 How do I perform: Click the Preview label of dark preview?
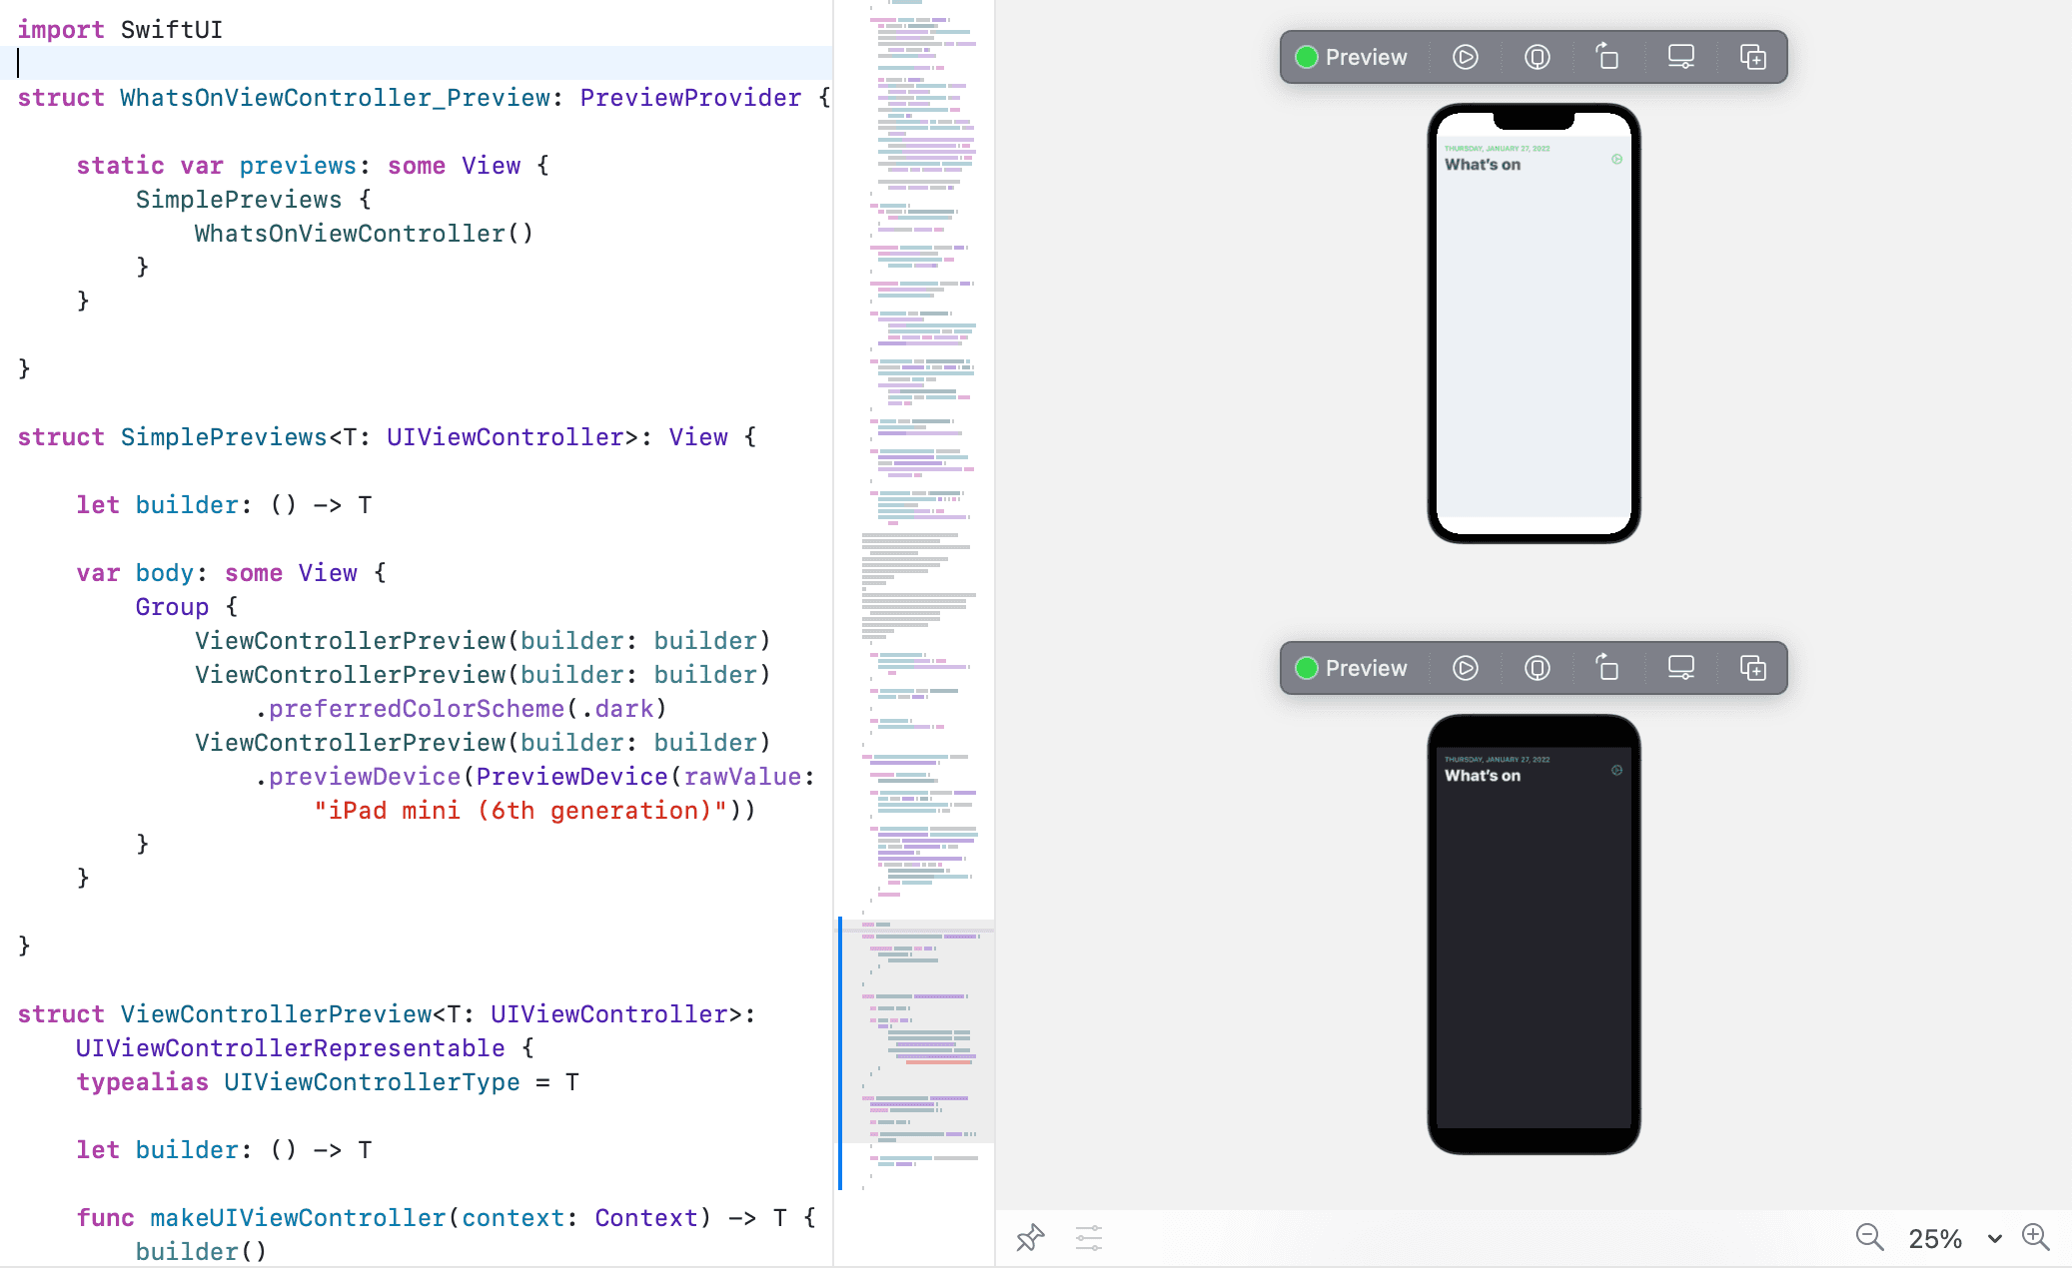[1366, 668]
